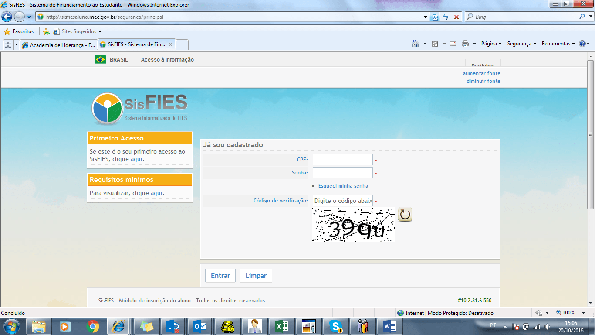
Task: Stop loading the page with the red X
Action: [x=456, y=17]
